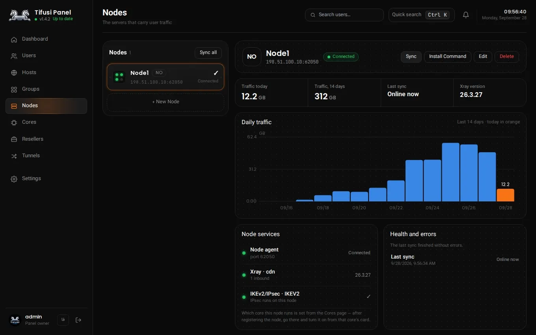
Task: Open Quick search Ctrl K
Action: click(421, 15)
